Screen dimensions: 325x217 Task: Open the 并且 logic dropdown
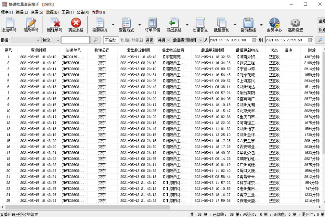[164, 40]
